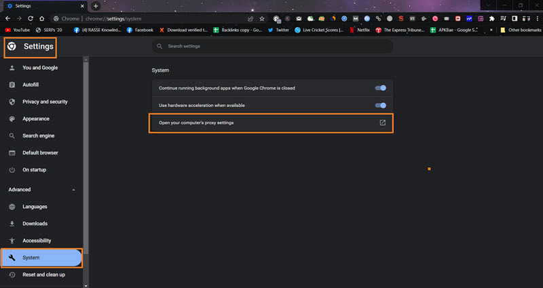Open YouTube bookmark
The height and width of the screenshot is (288, 543).
pos(18,30)
